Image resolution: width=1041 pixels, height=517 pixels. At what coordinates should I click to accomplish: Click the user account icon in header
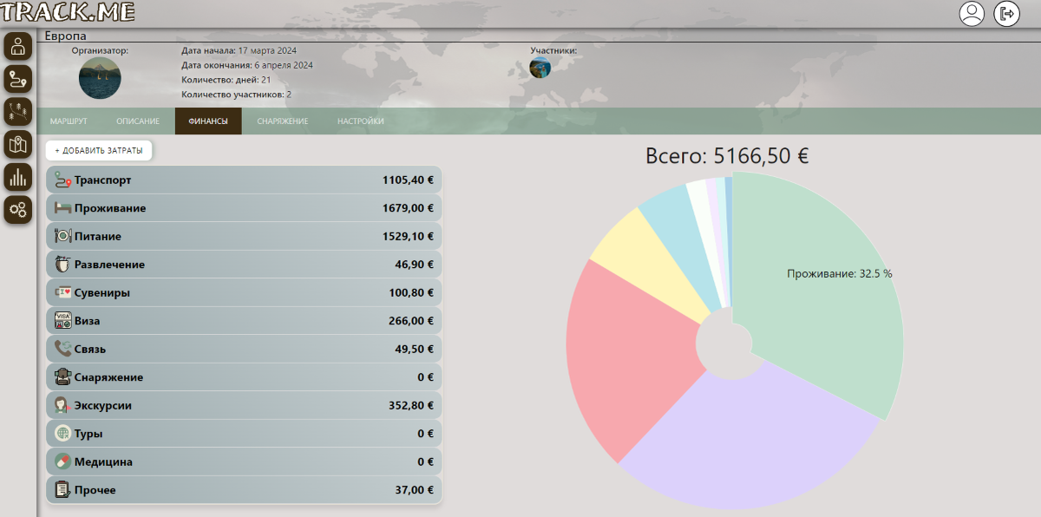[x=972, y=14]
